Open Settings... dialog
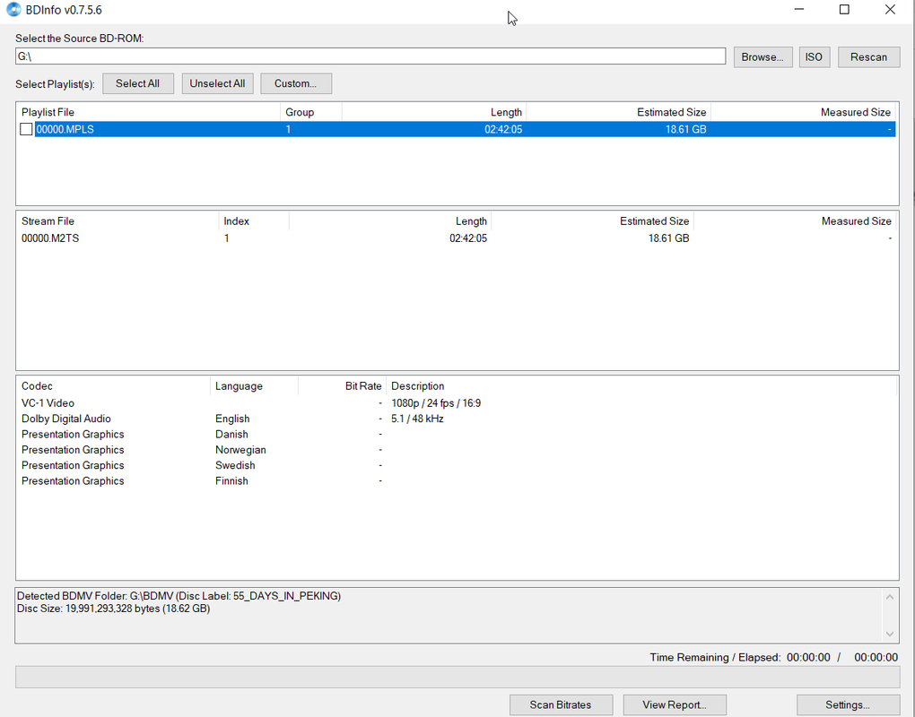 tap(848, 704)
